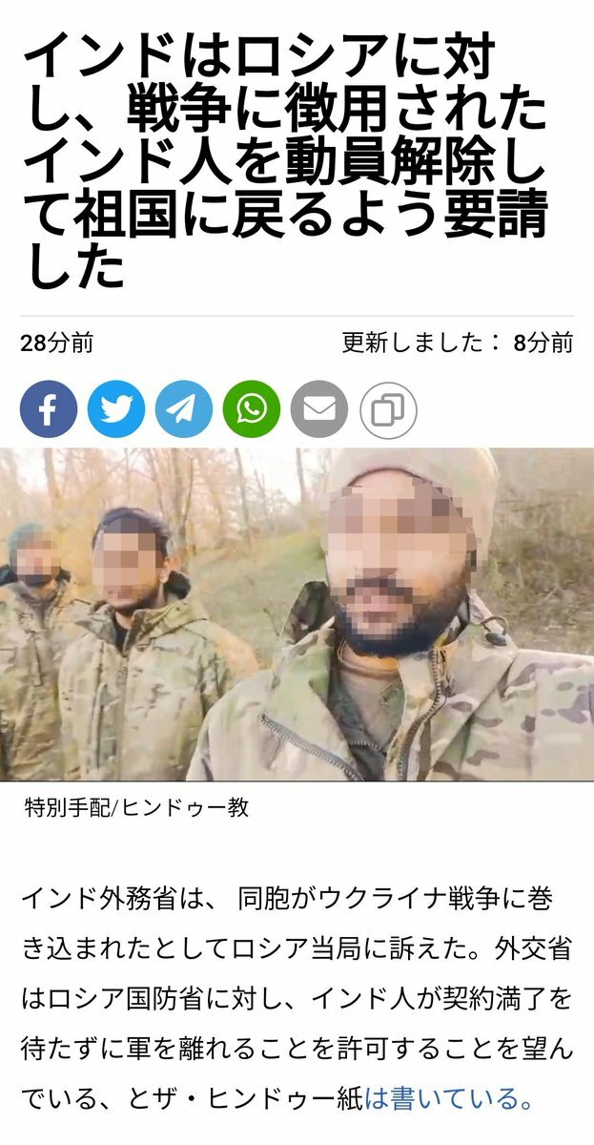Copy the article link with the copy icon
The width and height of the screenshot is (594, 1145).
[388, 410]
